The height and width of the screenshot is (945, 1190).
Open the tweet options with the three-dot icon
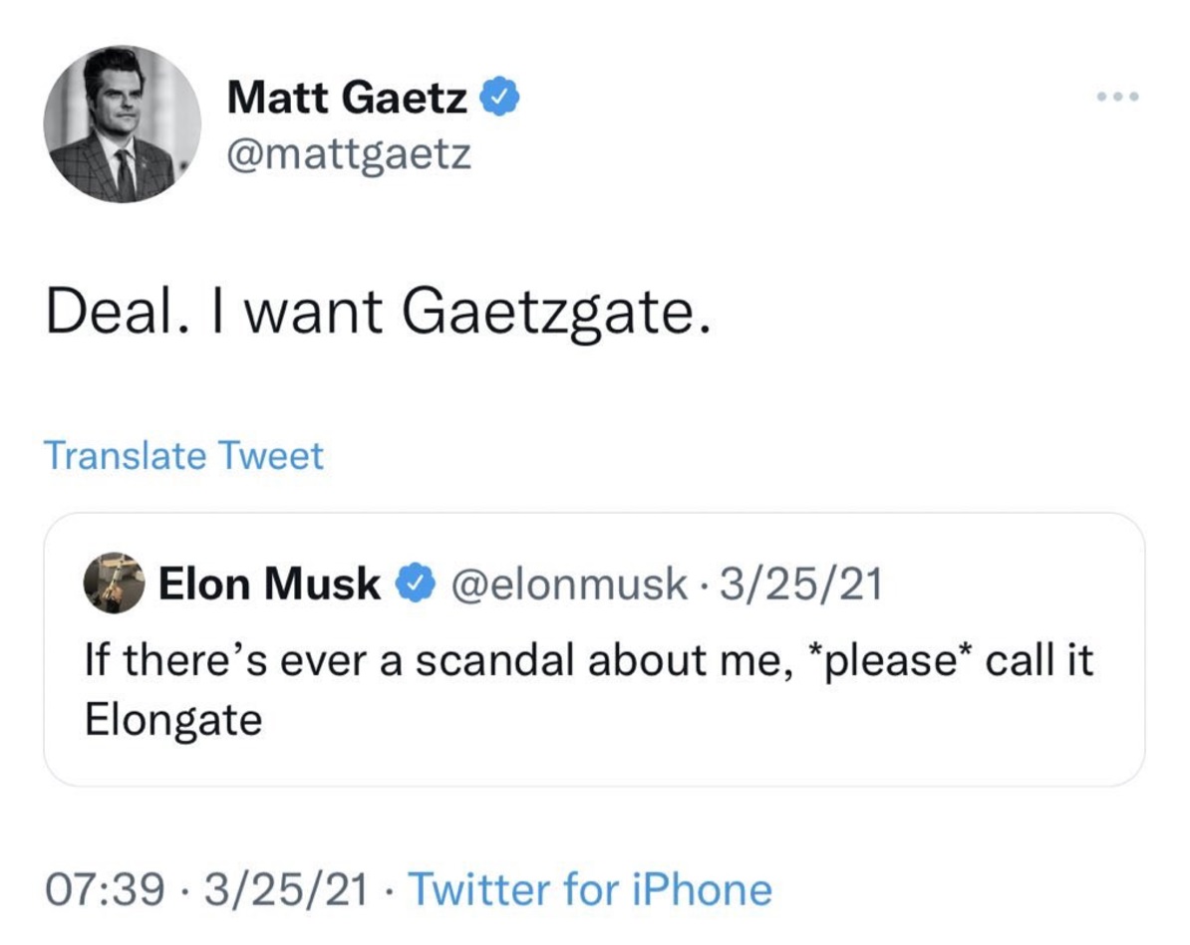pyautogui.click(x=1118, y=95)
